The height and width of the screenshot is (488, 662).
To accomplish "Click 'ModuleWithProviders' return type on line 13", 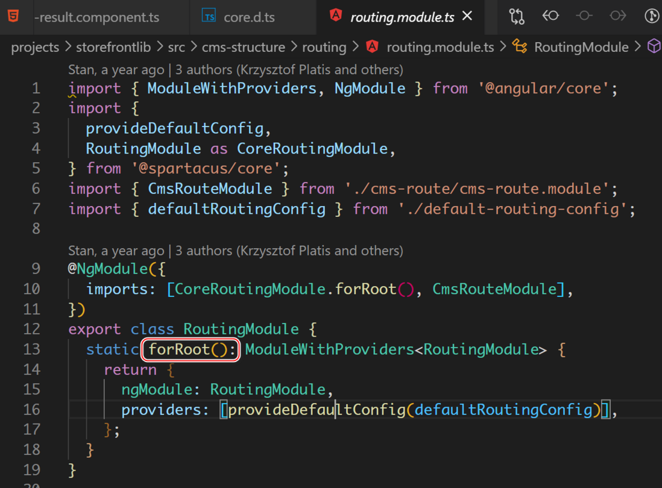I will (x=329, y=349).
